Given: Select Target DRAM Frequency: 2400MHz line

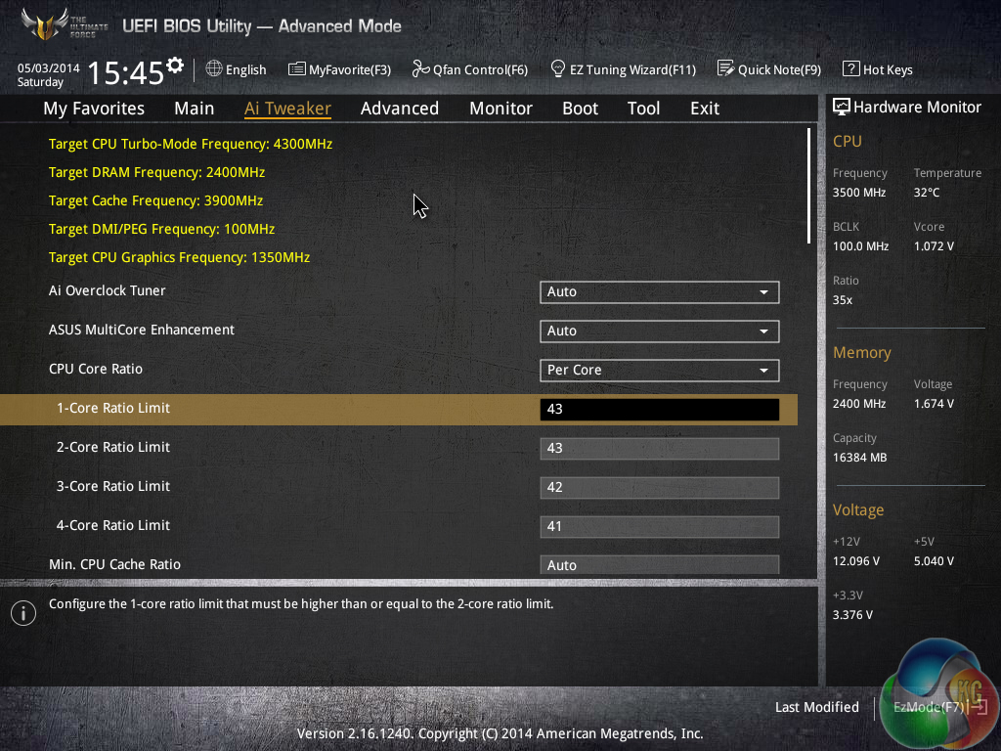Looking at the screenshot, I should click(x=156, y=172).
